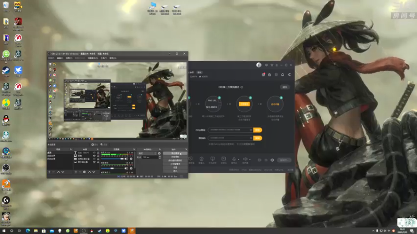
Task: Open the settings gear in streaming app toolbar
Action: [272, 160]
